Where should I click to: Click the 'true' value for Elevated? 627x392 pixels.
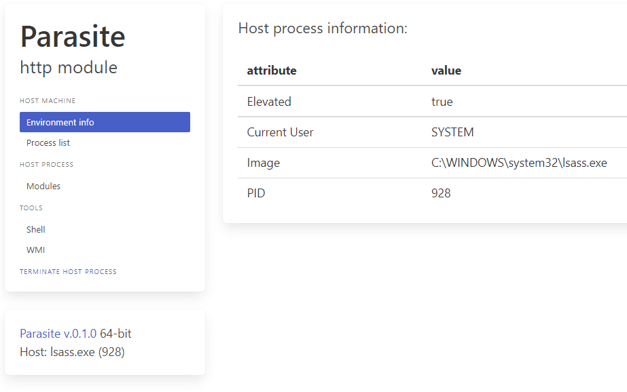pyautogui.click(x=442, y=102)
